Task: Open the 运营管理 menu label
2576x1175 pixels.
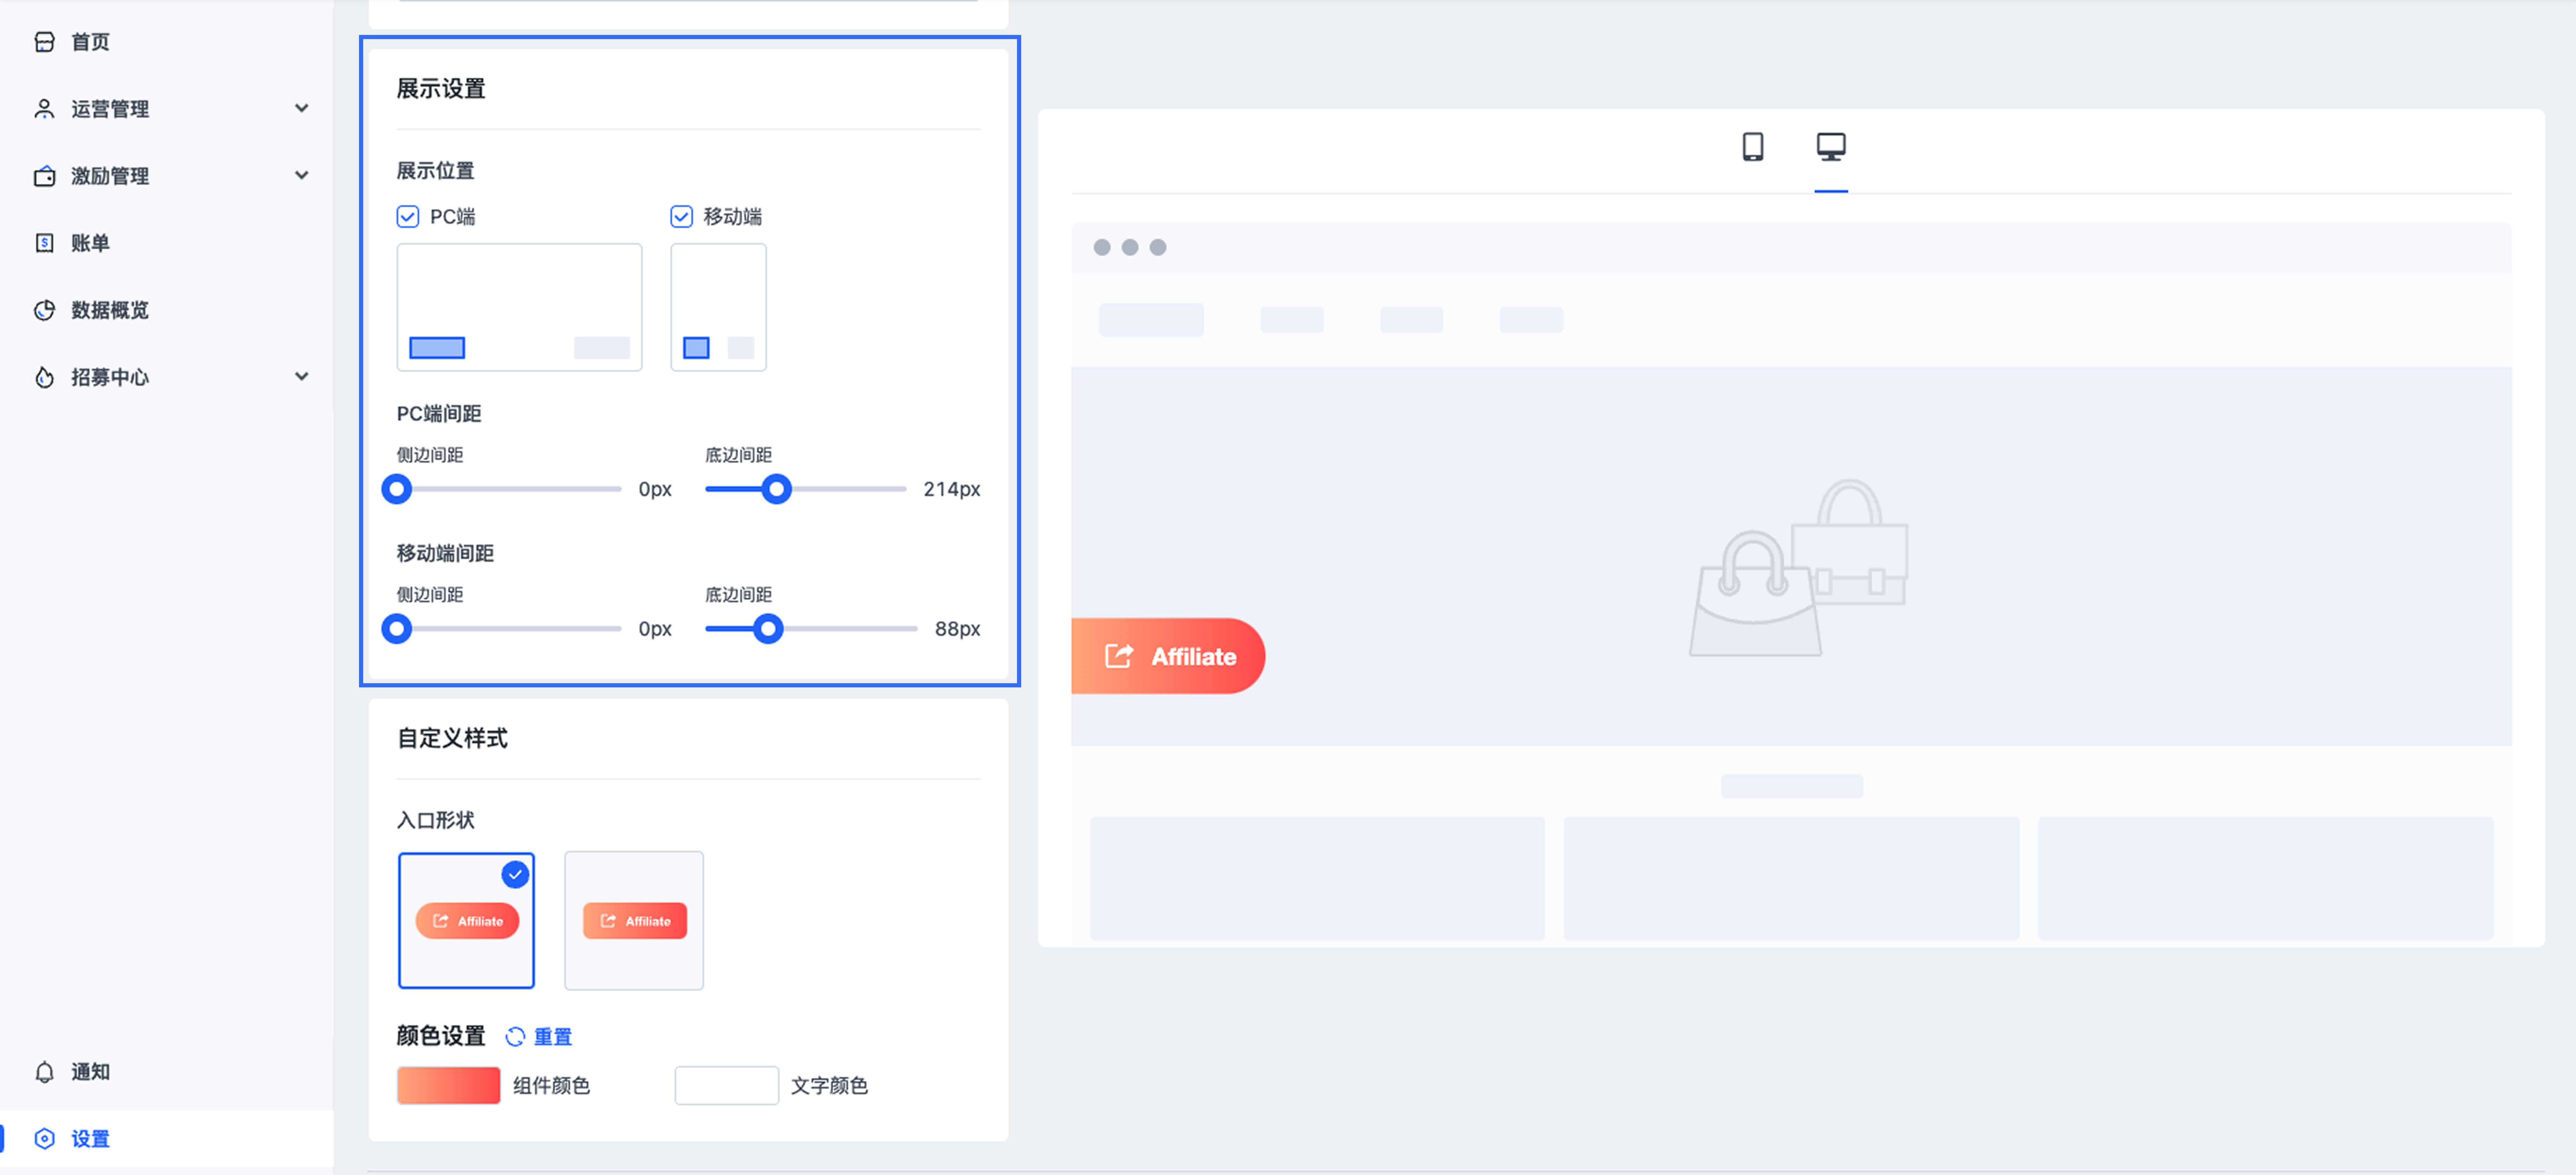Action: tap(110, 109)
